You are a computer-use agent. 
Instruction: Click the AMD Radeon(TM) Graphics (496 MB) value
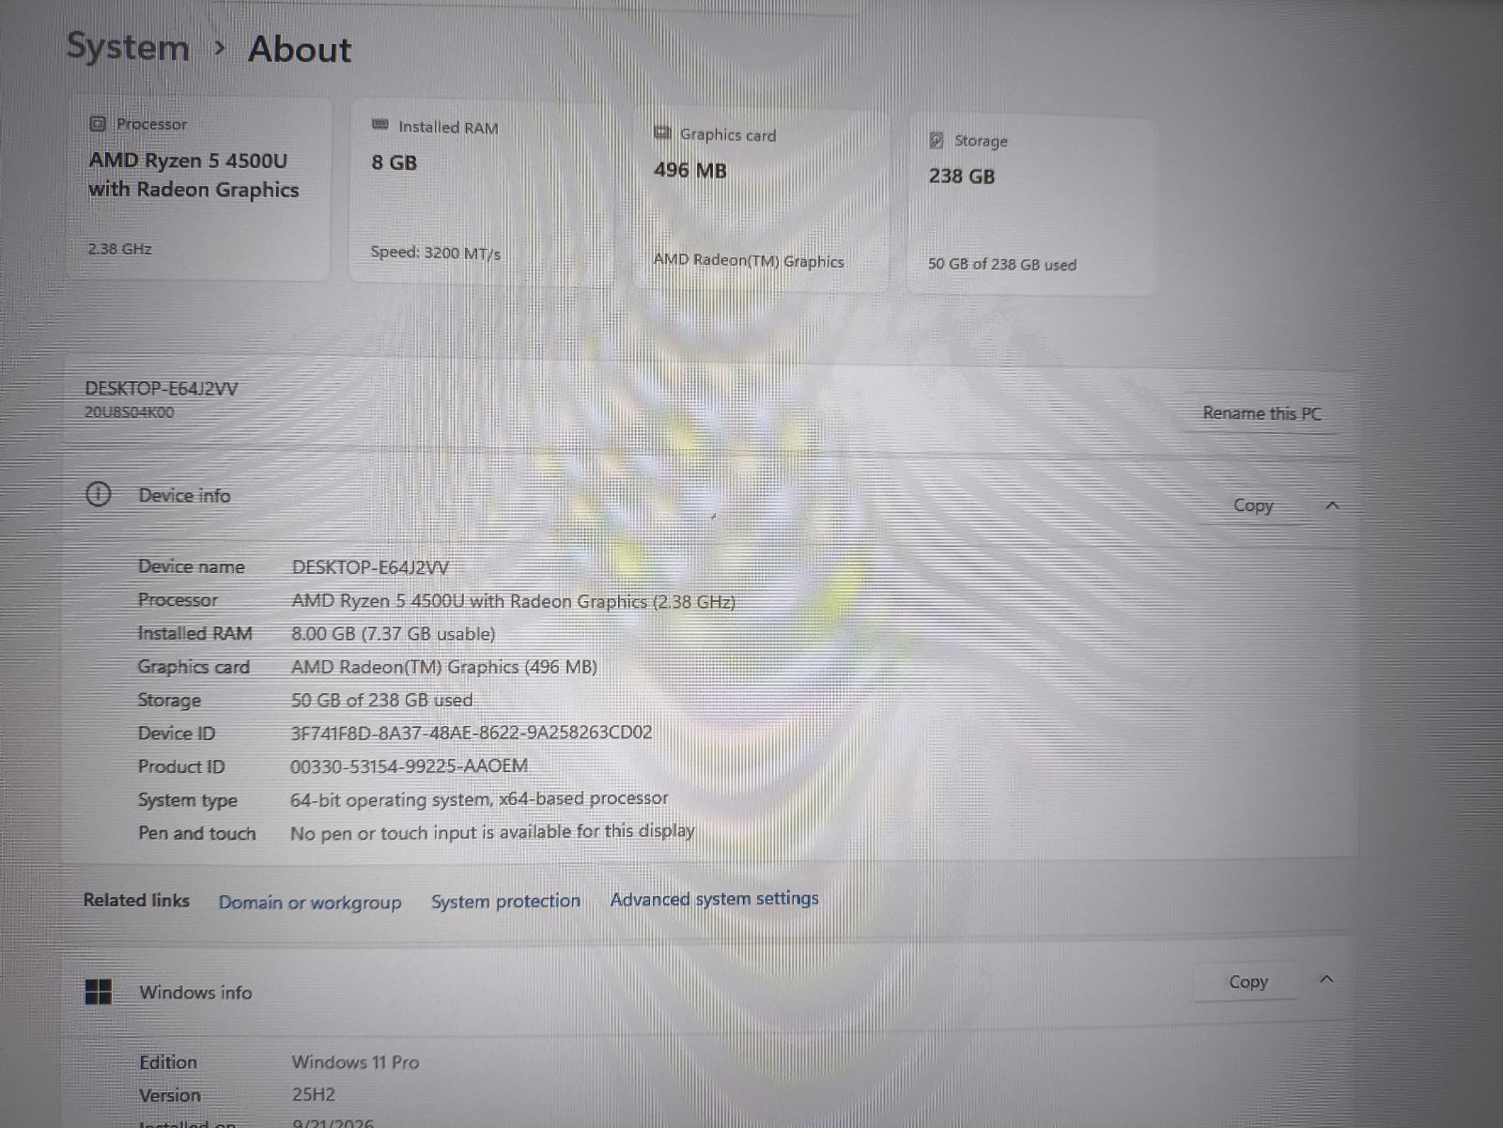444,667
